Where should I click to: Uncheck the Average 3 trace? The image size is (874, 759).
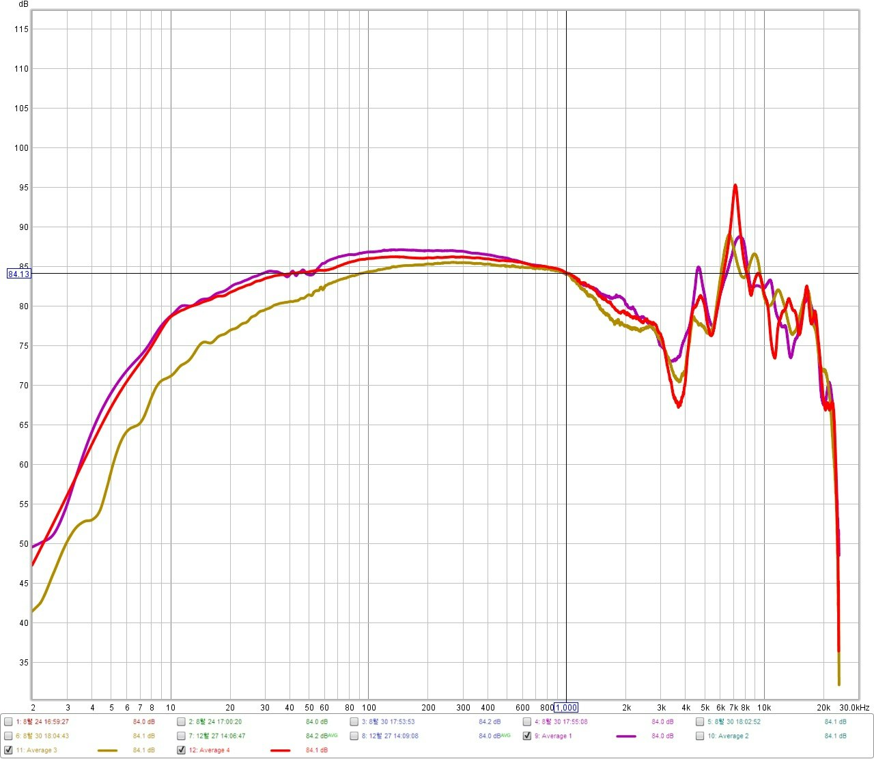8,750
